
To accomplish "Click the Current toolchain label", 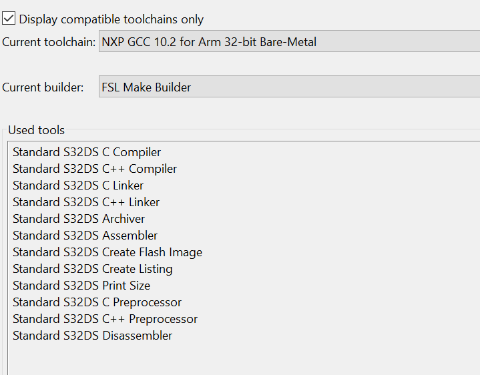I will [x=48, y=42].
